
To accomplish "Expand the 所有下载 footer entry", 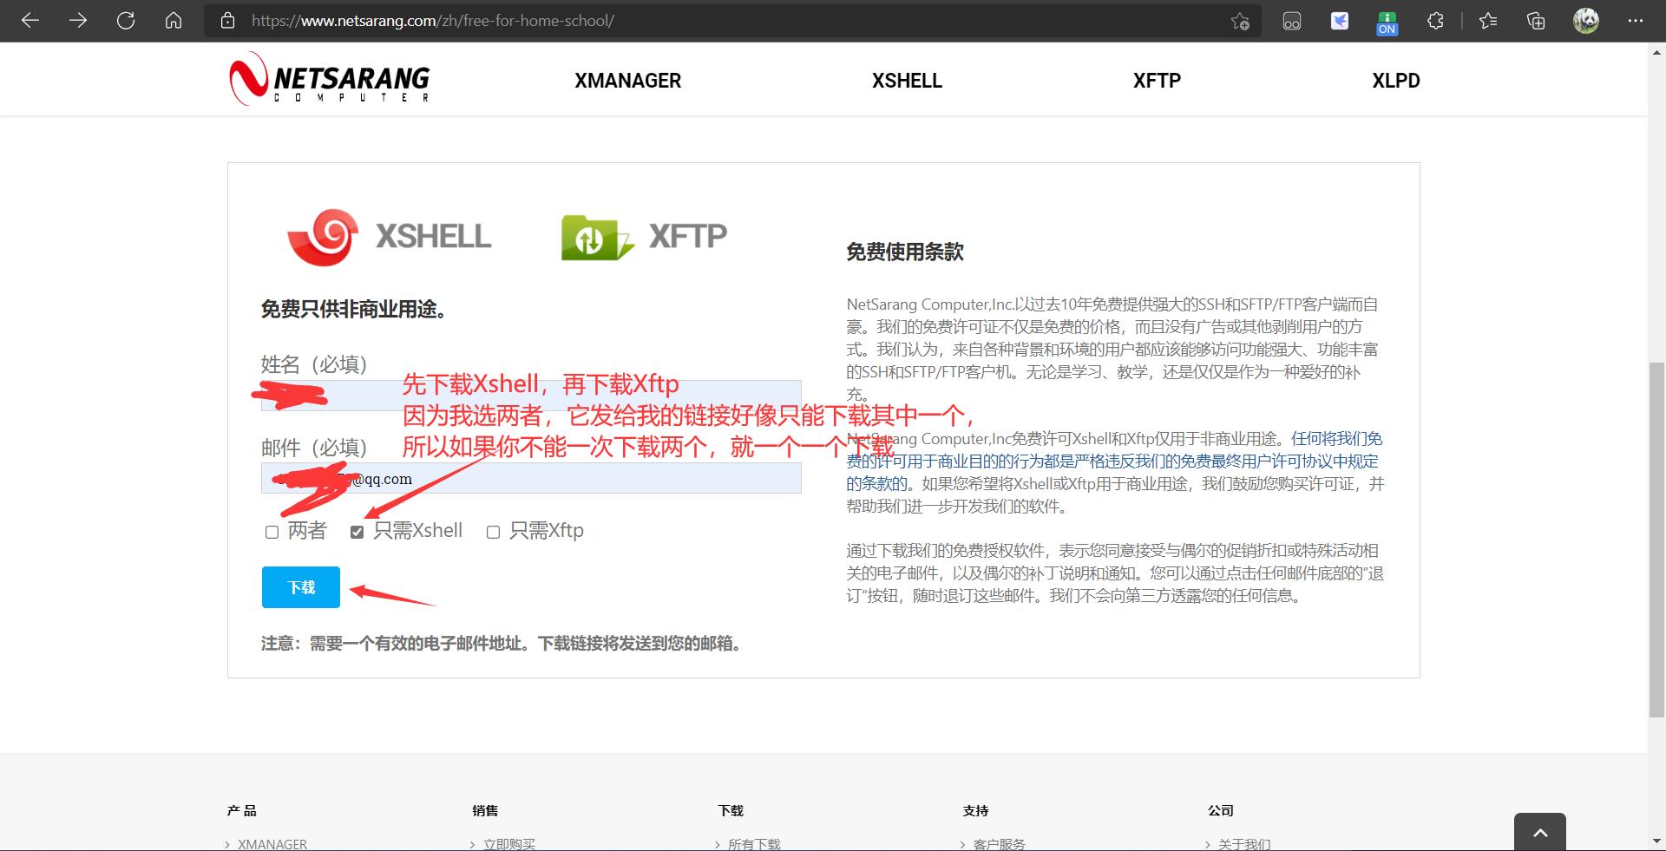I will tap(754, 843).
